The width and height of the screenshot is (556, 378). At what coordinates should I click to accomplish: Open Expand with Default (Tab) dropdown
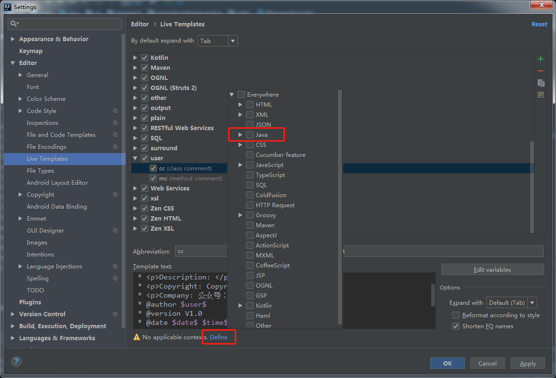pyautogui.click(x=512, y=303)
